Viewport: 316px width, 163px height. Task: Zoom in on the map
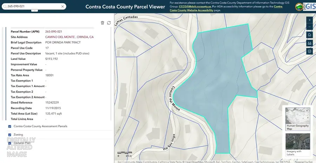pyautogui.click(x=310, y=20)
